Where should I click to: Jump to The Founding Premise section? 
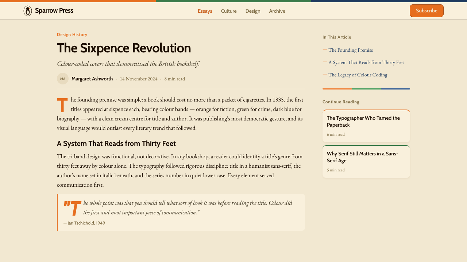point(351,50)
